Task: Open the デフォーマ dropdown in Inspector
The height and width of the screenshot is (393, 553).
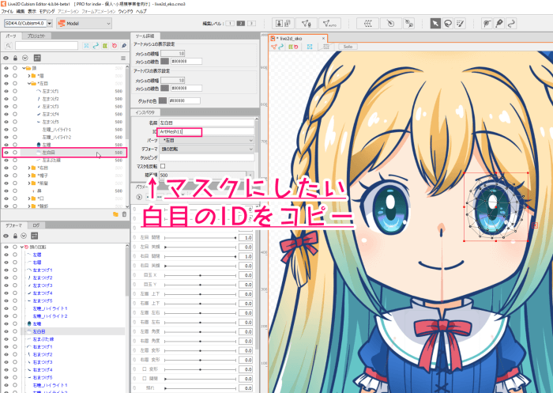Action: (x=207, y=149)
